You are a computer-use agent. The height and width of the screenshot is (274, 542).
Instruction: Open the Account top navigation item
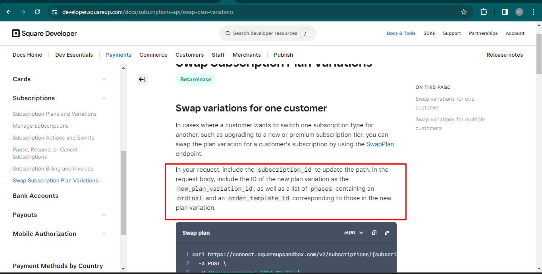(515, 33)
